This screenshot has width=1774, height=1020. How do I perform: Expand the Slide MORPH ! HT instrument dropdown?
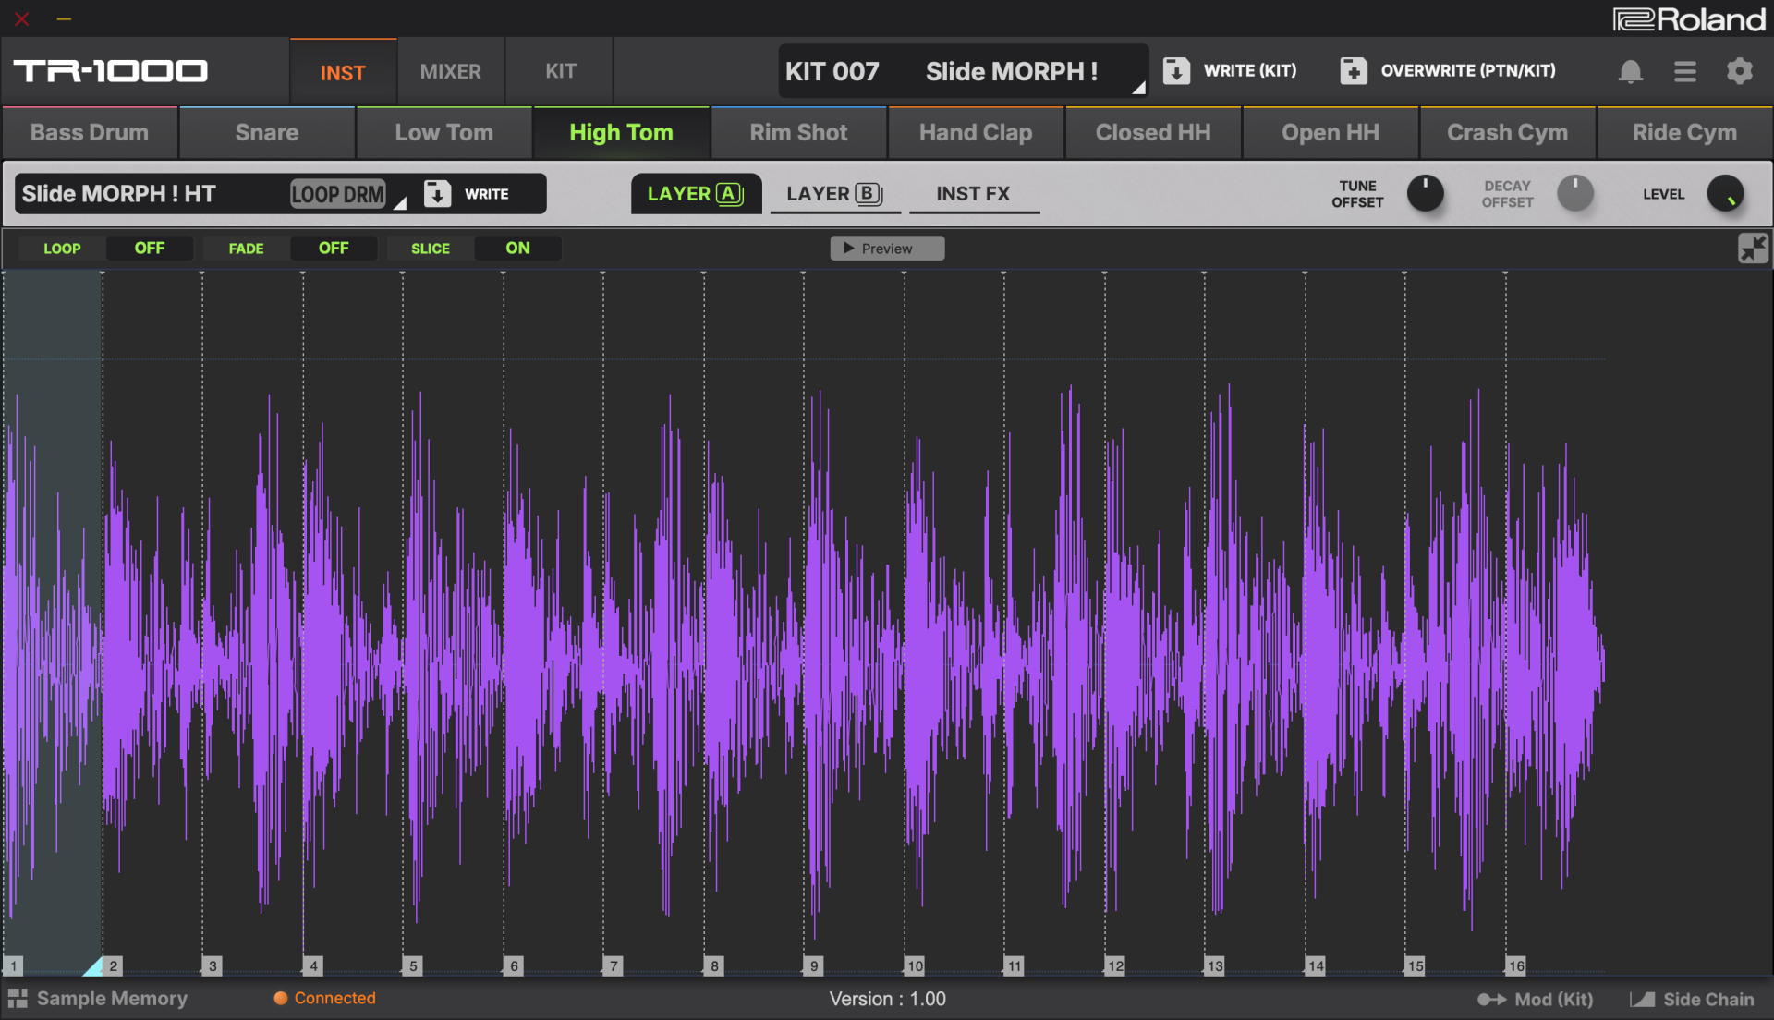(x=399, y=203)
